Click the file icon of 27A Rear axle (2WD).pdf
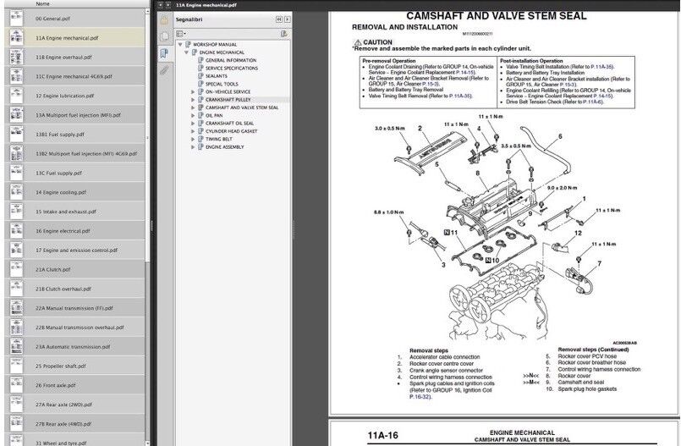Viewport: 681px width, 446px height. point(17,405)
